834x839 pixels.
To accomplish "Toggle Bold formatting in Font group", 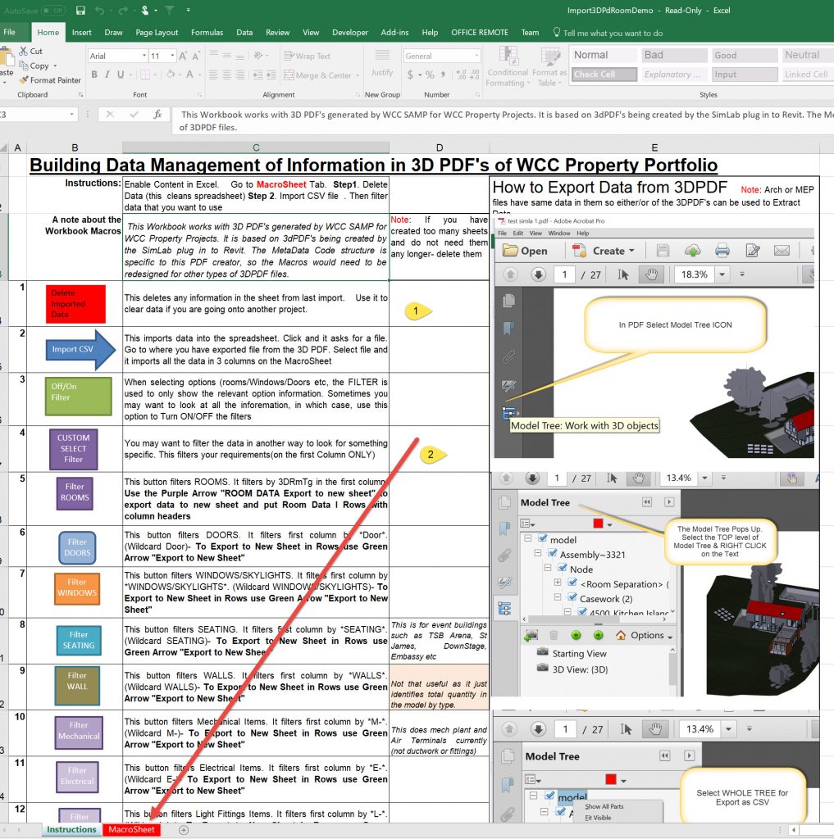I will (x=95, y=75).
